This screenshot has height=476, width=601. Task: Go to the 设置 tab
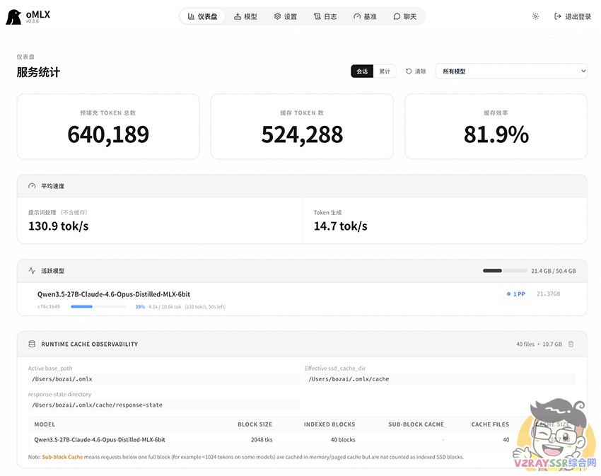click(x=286, y=16)
